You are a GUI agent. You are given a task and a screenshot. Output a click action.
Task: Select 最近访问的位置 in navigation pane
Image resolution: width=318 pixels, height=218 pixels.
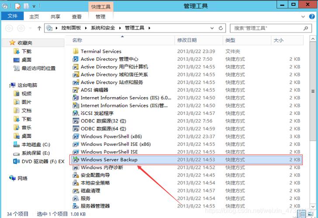point(38,68)
